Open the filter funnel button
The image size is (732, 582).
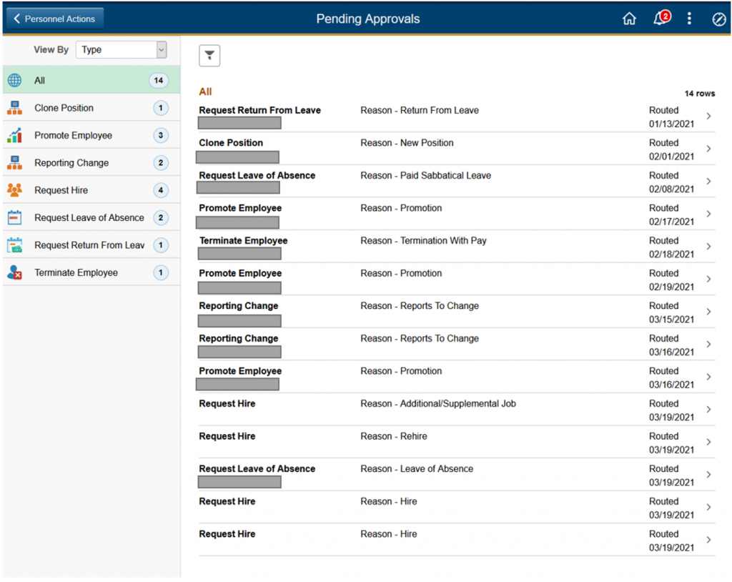[x=209, y=56]
